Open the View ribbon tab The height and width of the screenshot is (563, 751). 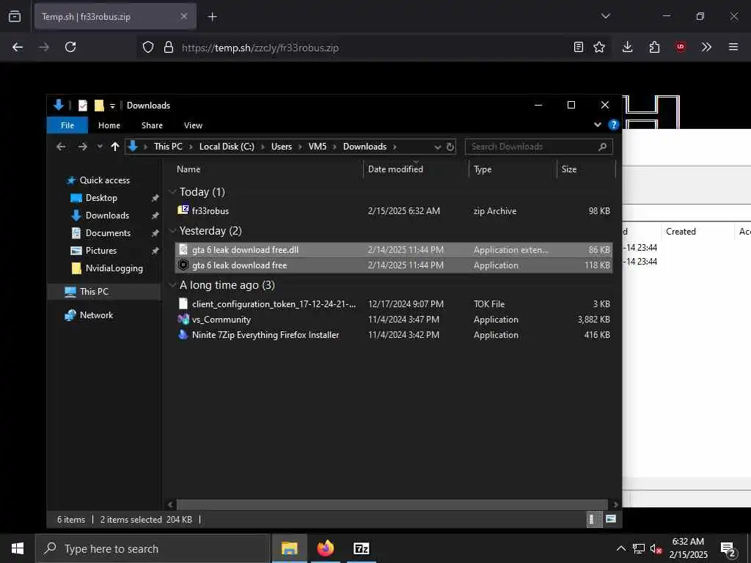coord(193,125)
